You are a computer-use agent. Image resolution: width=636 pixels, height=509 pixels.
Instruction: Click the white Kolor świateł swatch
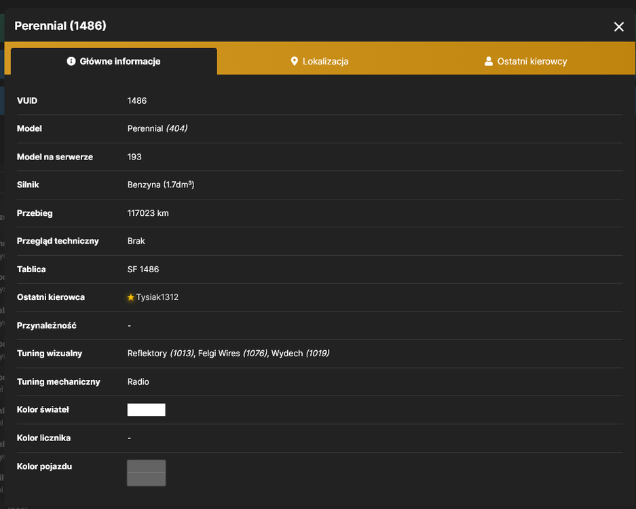coord(147,410)
